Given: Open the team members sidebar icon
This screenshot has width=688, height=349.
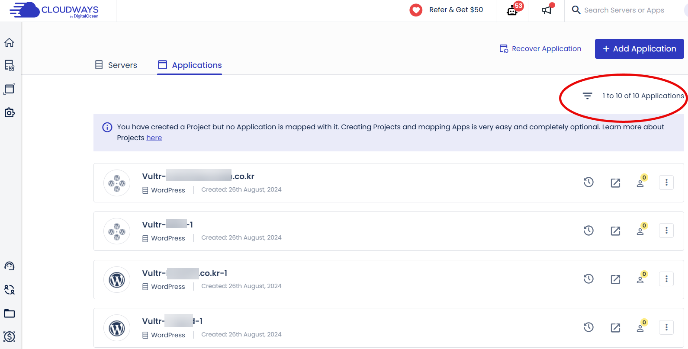Looking at the screenshot, I should [9, 289].
